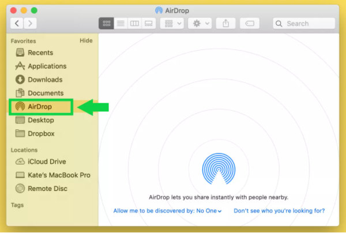Switch to icon view

coord(106,24)
